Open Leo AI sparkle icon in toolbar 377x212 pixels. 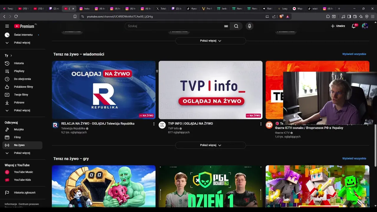pyautogui.click(x=361, y=16)
